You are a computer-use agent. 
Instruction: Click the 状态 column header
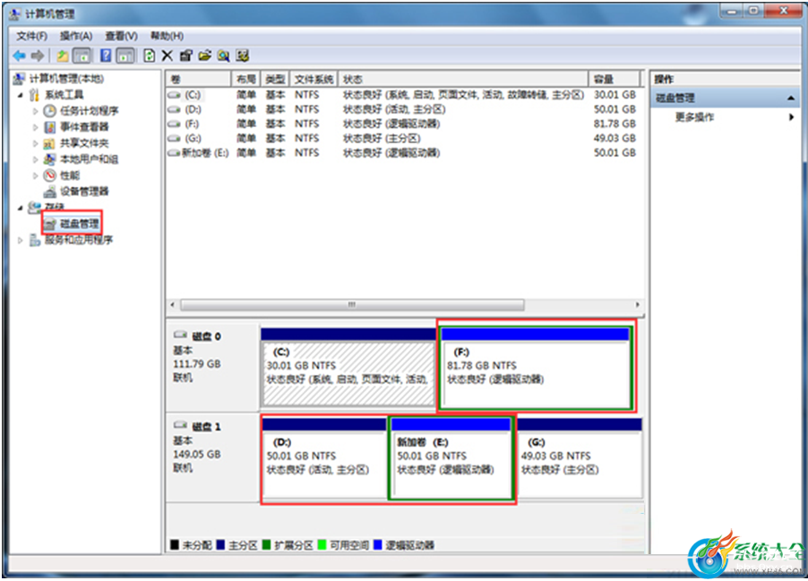[463, 80]
